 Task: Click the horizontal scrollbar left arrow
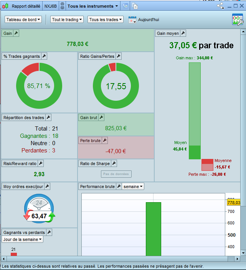click(3, 259)
